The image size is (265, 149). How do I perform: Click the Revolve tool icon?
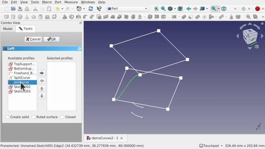pos(72,17)
